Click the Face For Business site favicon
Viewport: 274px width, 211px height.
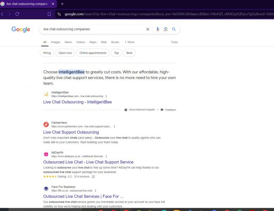(46, 189)
